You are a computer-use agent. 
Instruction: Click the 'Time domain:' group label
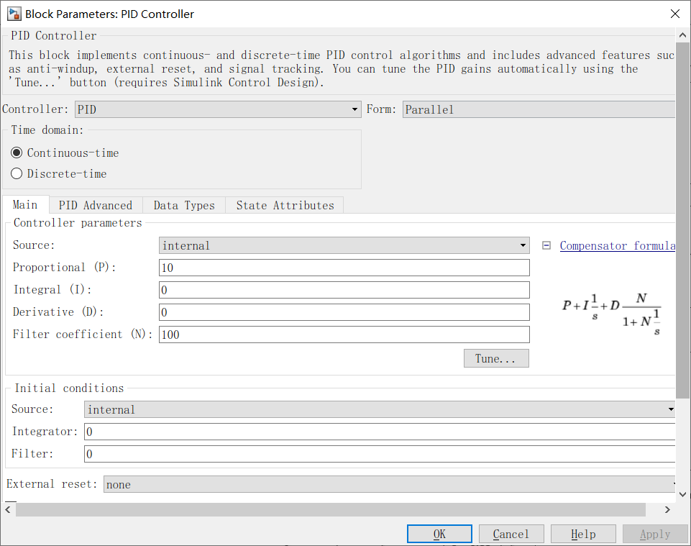[x=47, y=129]
